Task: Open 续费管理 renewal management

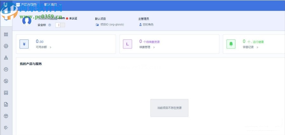Action: click(147, 47)
